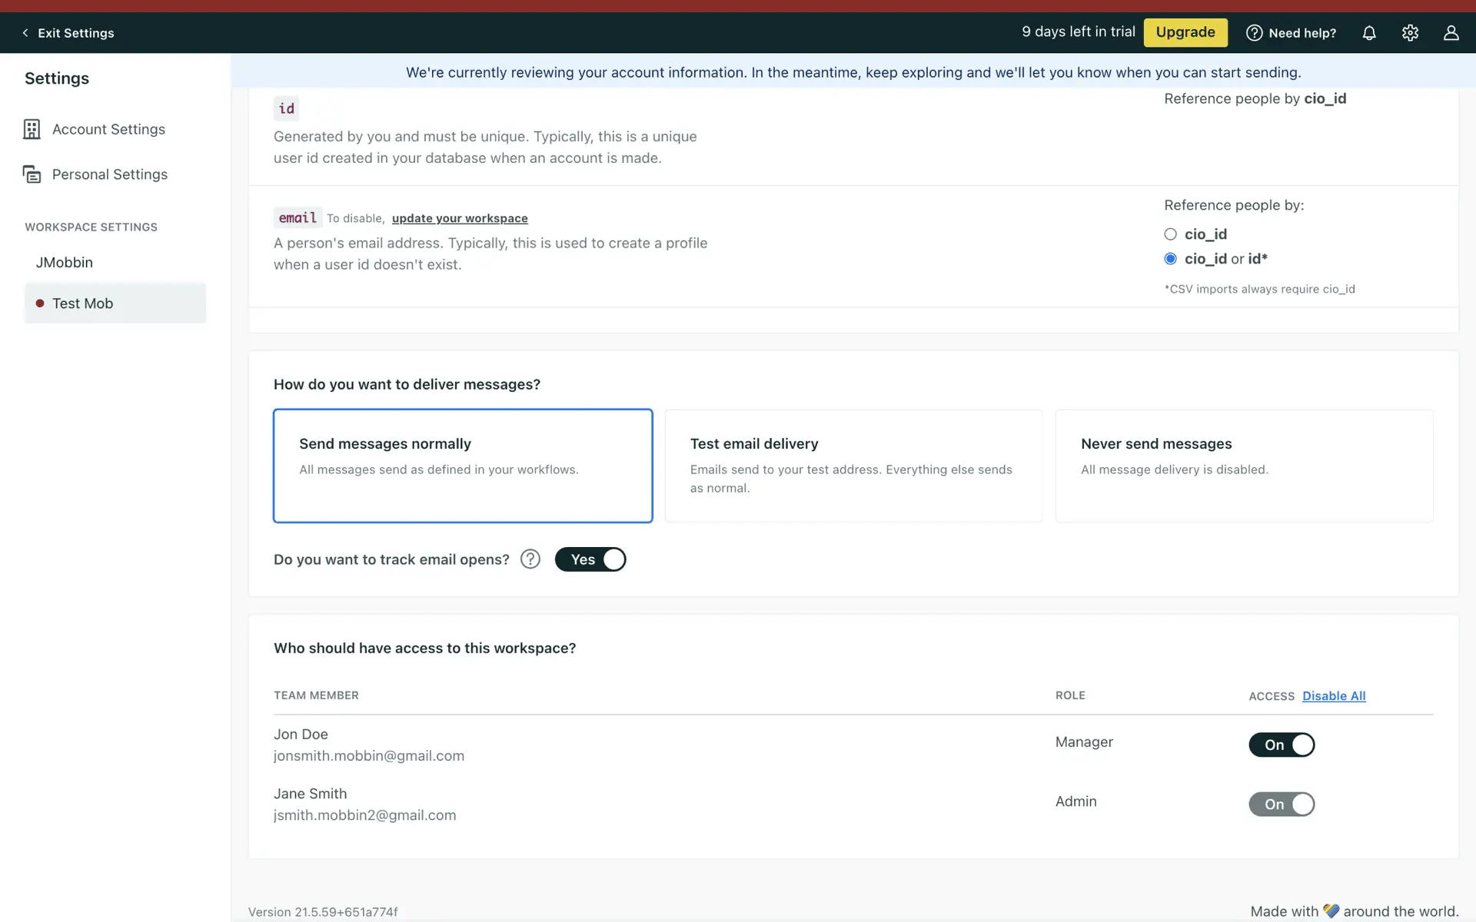Click the update your workspace link
Image resolution: width=1476 pixels, height=922 pixels.
pyautogui.click(x=460, y=218)
